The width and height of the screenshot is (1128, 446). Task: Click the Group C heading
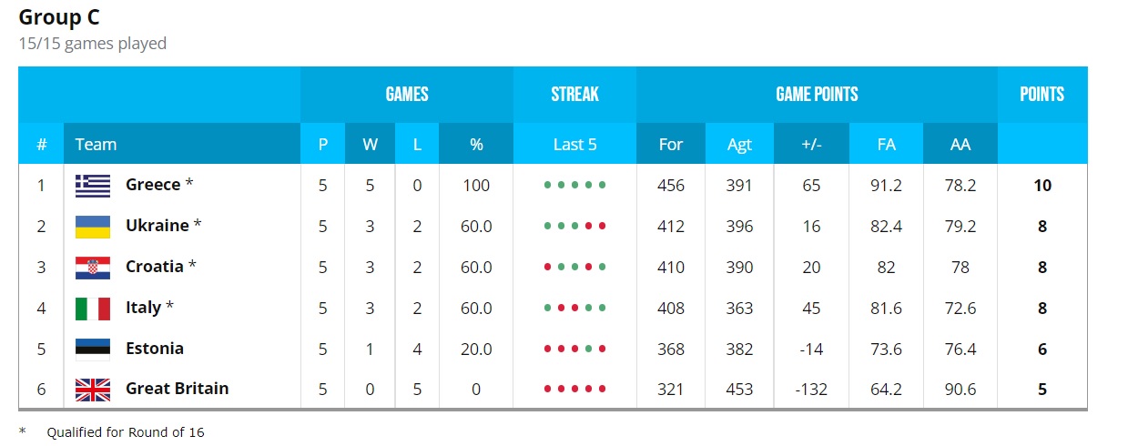tap(59, 17)
